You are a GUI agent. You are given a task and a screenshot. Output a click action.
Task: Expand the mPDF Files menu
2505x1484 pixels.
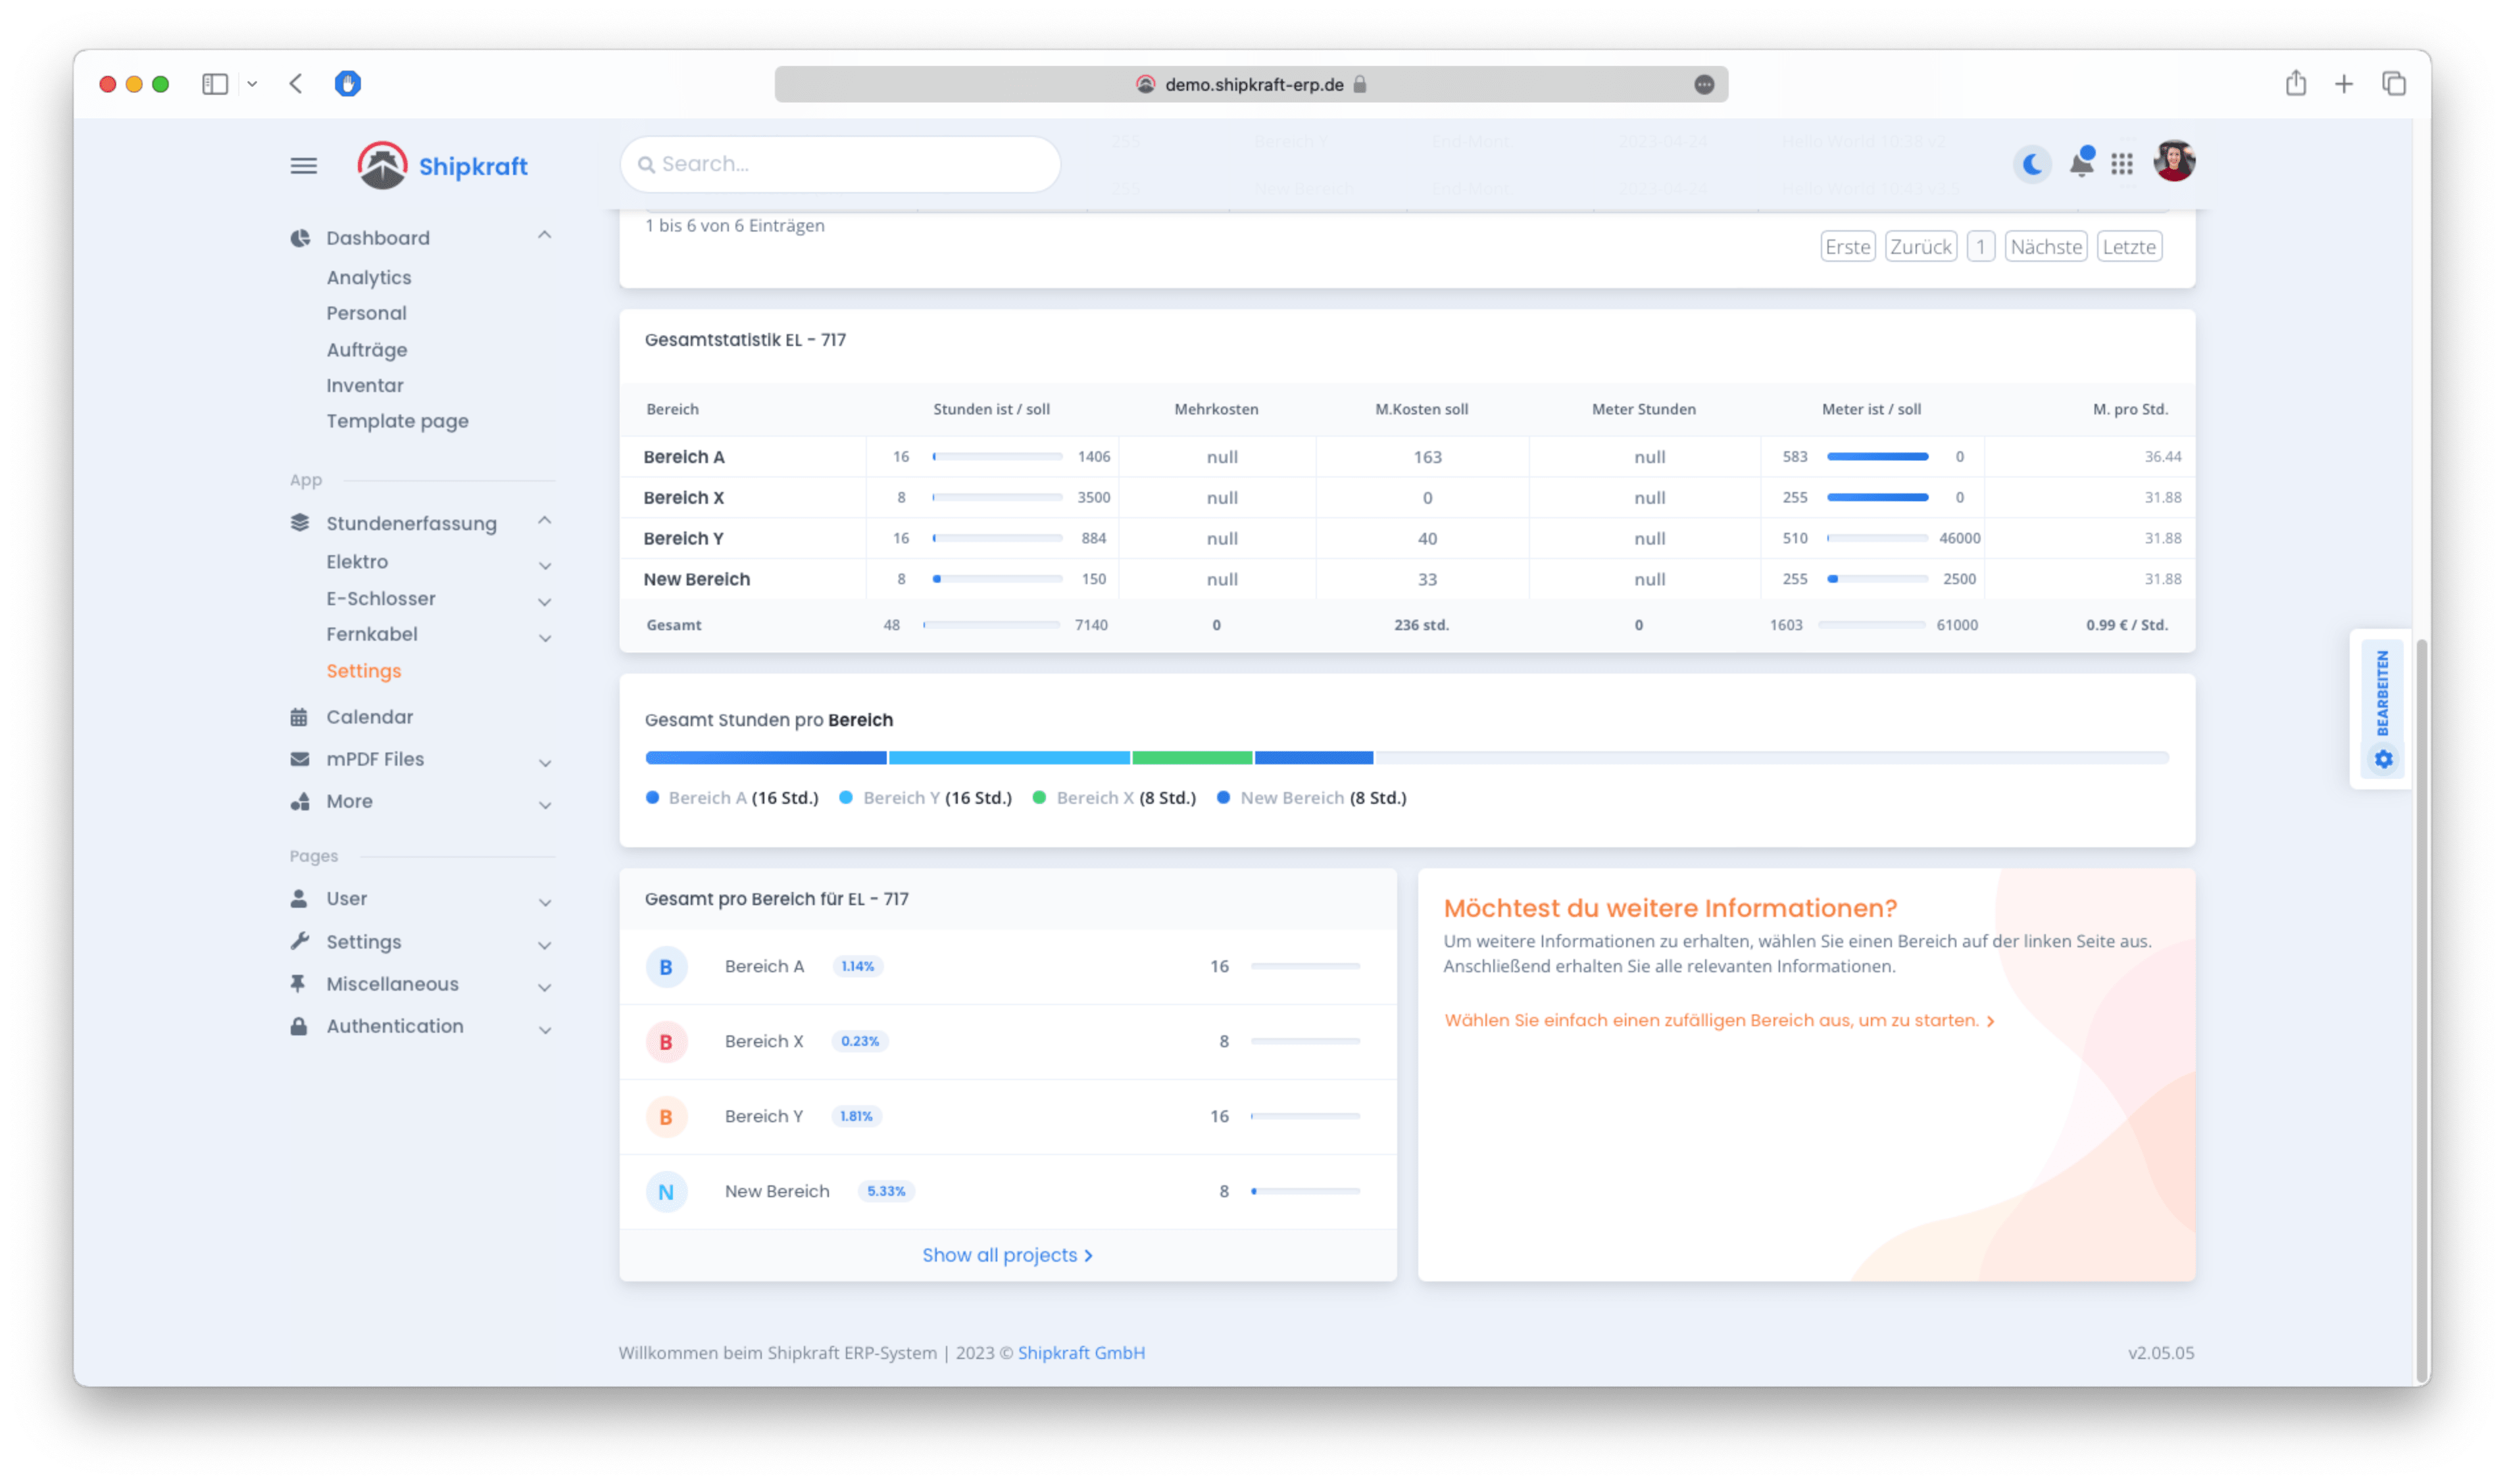pyautogui.click(x=545, y=763)
